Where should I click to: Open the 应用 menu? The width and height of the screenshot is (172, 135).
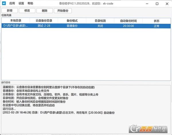point(12,3)
